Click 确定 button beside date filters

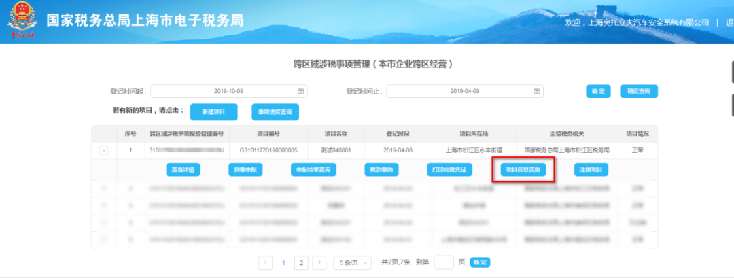point(598,92)
